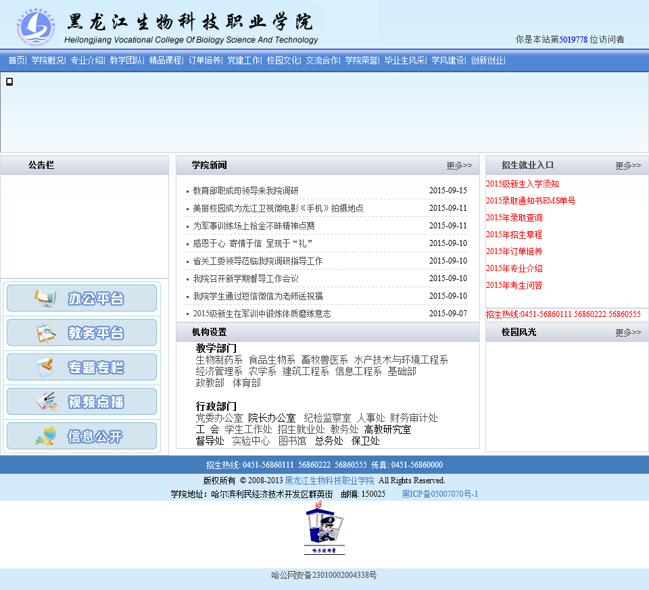Read news 教育部职成司领导来我院调研
The height and width of the screenshot is (590, 649).
[x=245, y=191]
